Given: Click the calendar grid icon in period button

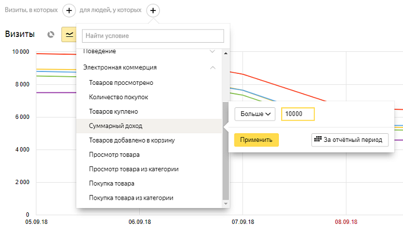Looking at the screenshot, I should 318,139.
